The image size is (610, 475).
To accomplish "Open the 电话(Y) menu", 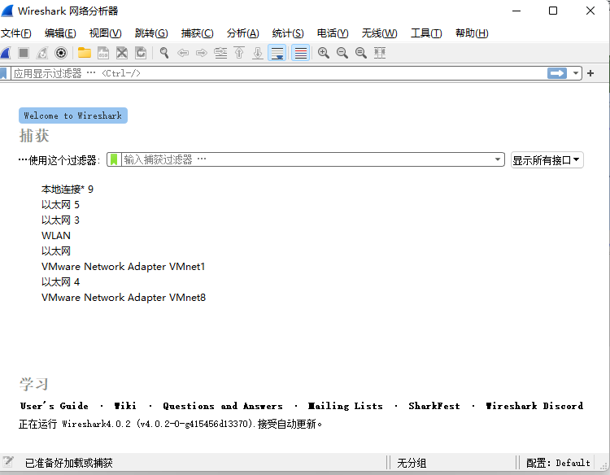I will (x=333, y=33).
